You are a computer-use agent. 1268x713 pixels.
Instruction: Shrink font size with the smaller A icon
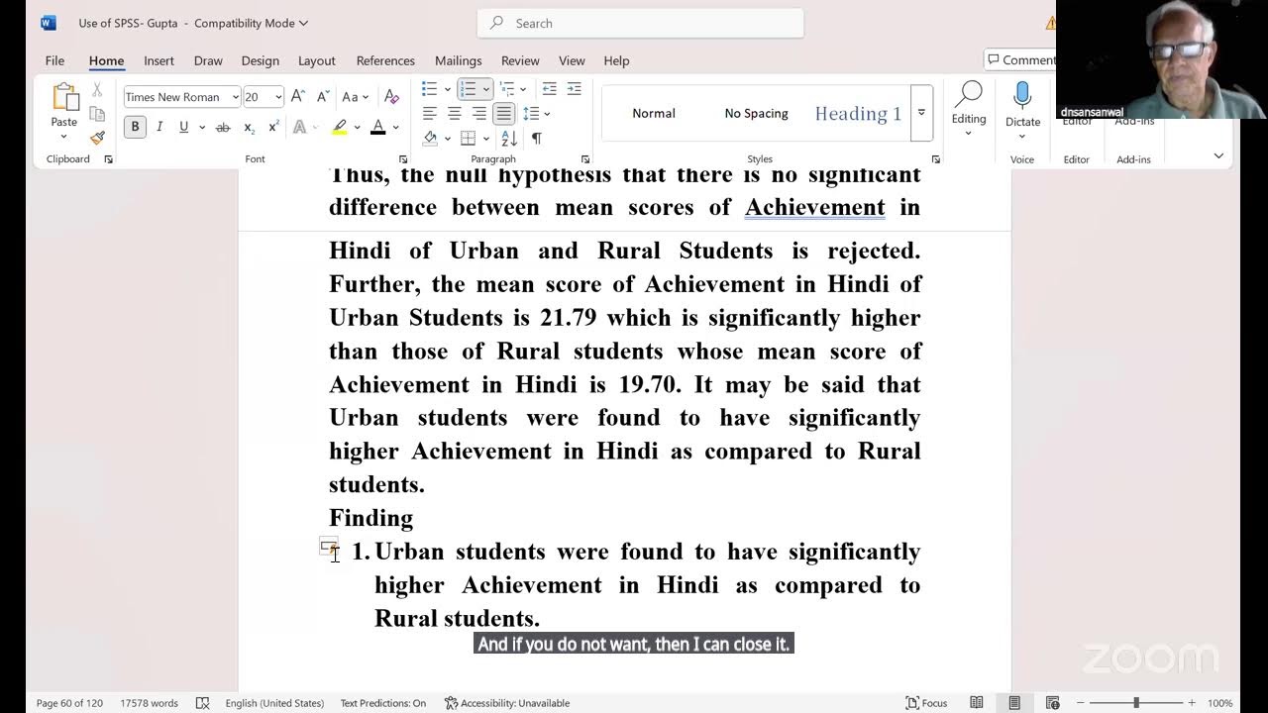(x=322, y=96)
